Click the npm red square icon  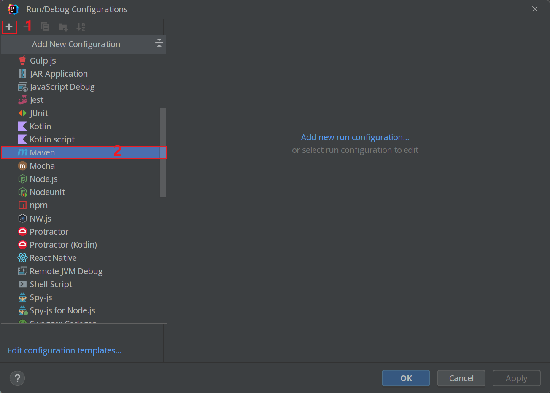pos(22,205)
